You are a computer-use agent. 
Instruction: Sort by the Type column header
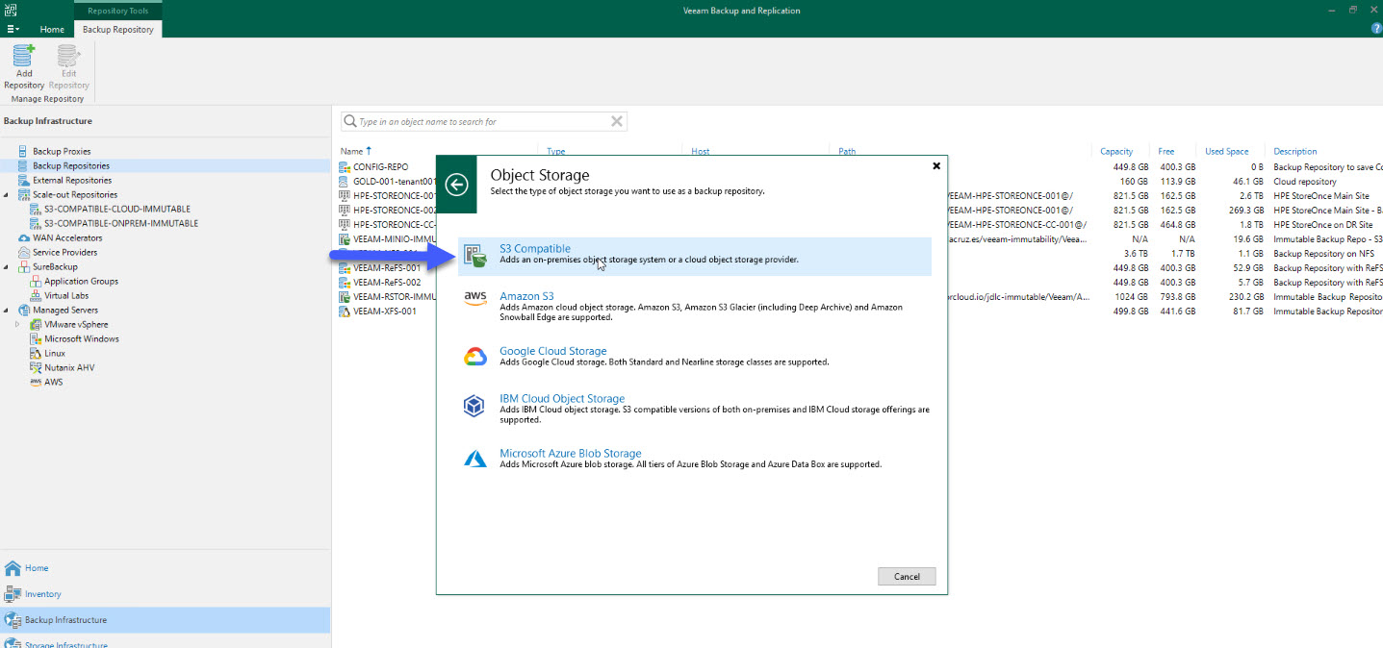(555, 151)
